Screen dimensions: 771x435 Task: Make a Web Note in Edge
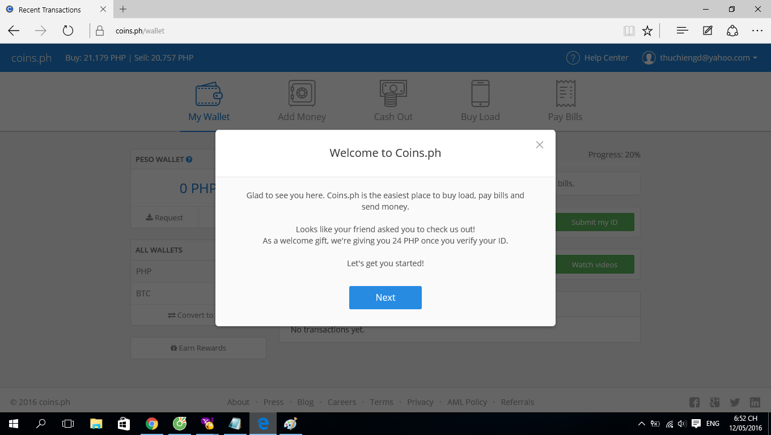(708, 31)
